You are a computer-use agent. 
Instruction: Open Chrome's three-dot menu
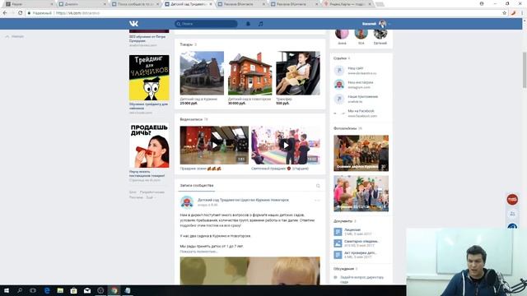522,13
